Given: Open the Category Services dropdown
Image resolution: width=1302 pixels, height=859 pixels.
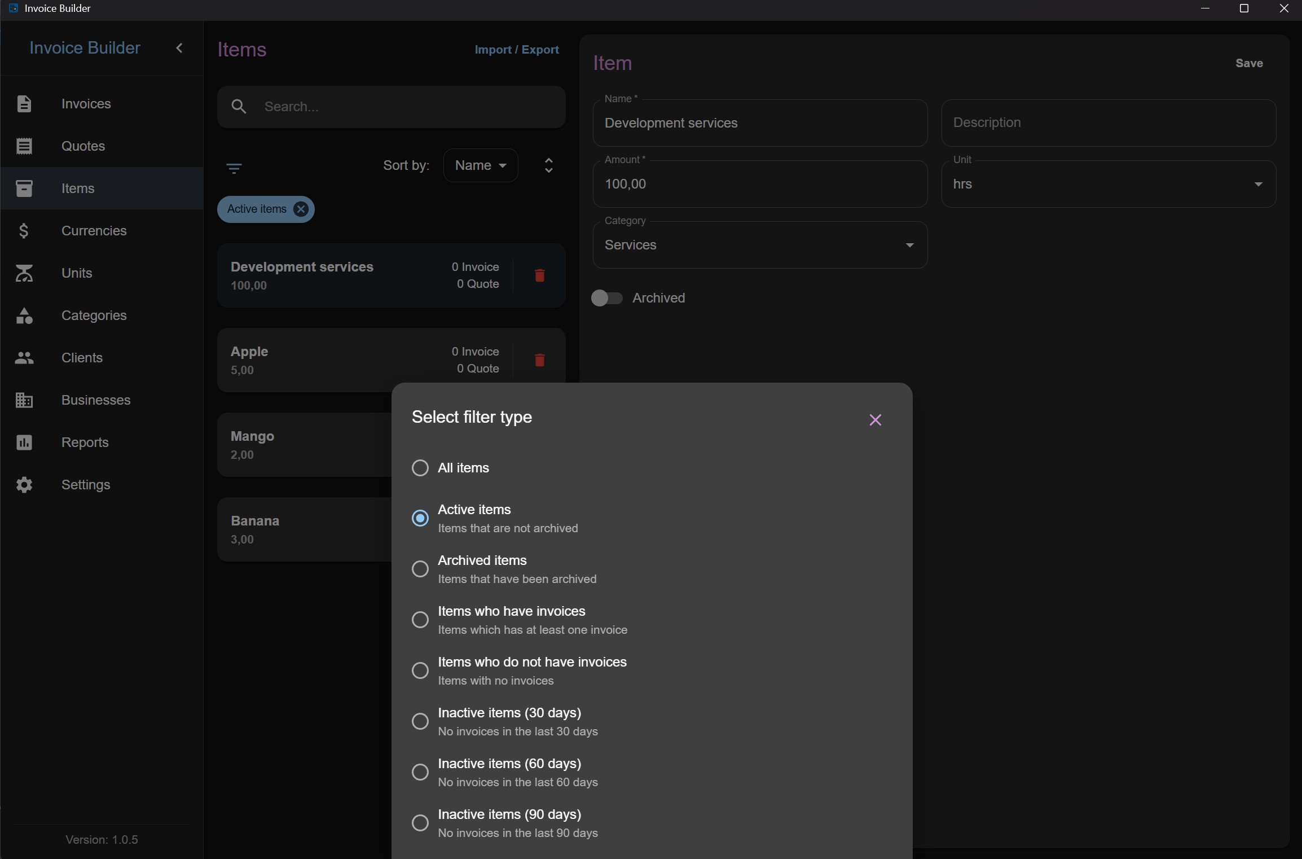Looking at the screenshot, I should [x=760, y=245].
